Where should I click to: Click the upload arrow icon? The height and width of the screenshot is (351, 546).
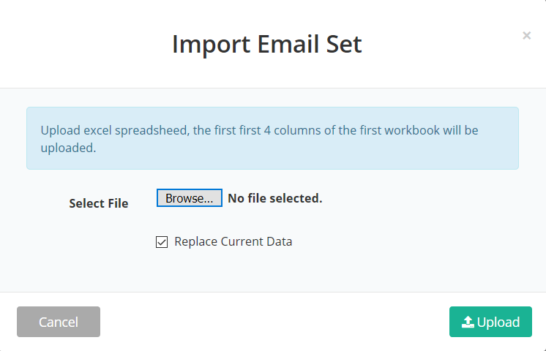click(x=468, y=322)
